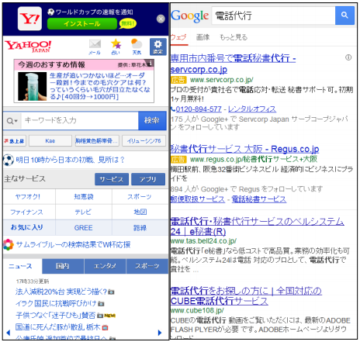360x342 pixels.
Task: Open the 知恵袋 service
Action: point(84,197)
